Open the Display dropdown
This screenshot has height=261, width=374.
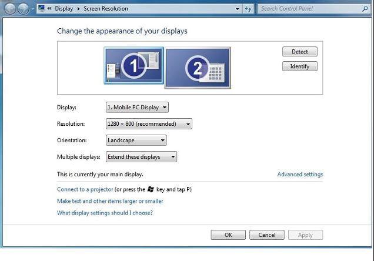(137, 107)
